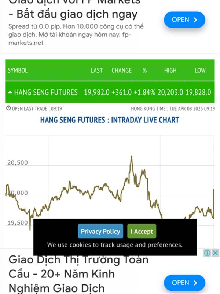Open the Privacy Policy button

click(x=100, y=231)
